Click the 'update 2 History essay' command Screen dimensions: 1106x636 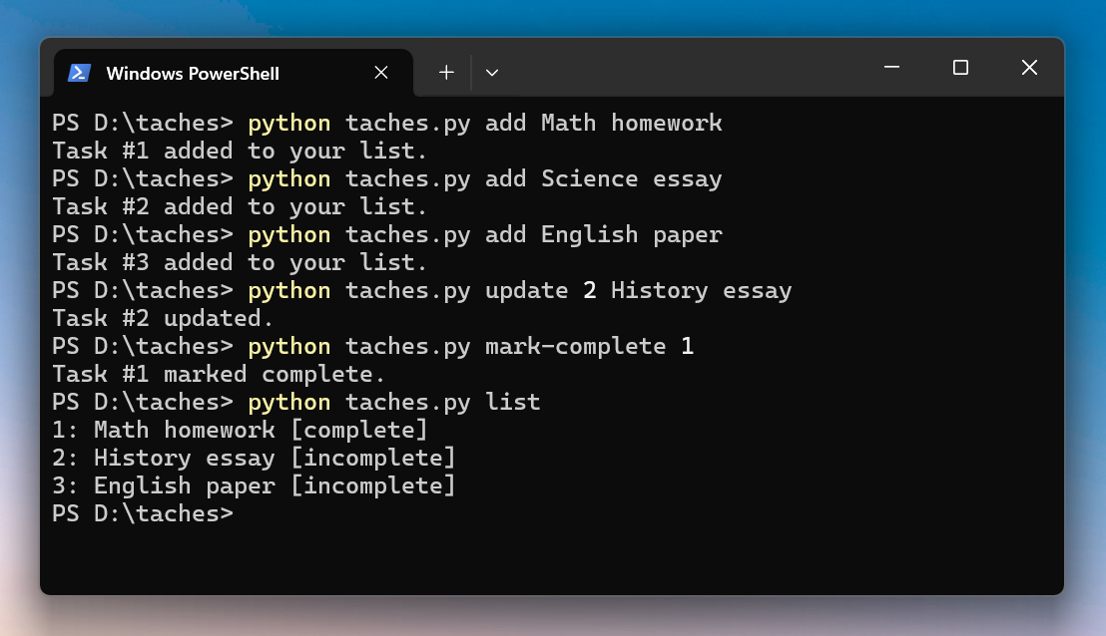[x=638, y=290]
